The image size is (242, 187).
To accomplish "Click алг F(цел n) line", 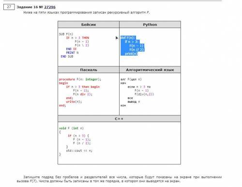I will tap(131, 79).
